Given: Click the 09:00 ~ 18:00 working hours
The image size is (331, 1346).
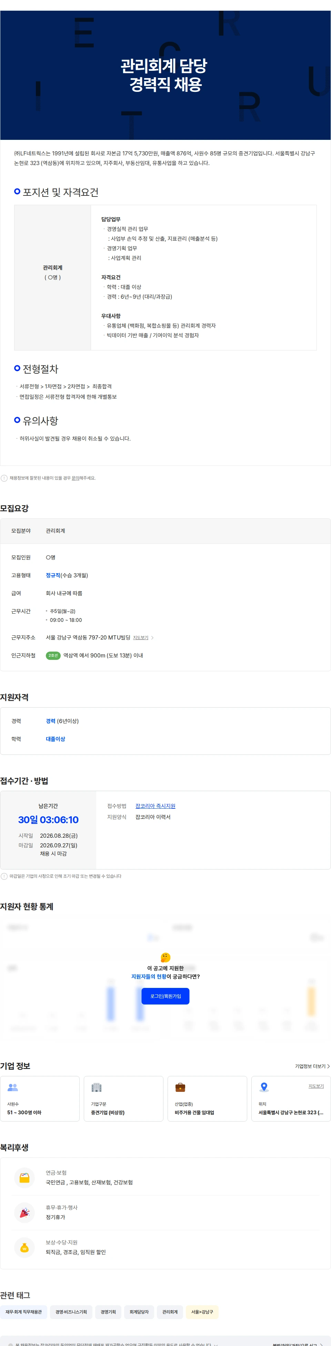Looking at the screenshot, I should click(66, 620).
